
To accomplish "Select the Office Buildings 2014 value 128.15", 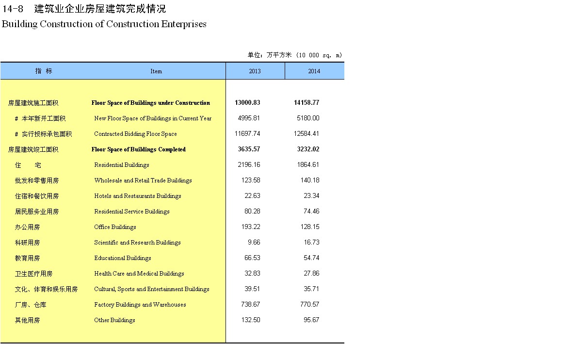I will click(x=308, y=227).
